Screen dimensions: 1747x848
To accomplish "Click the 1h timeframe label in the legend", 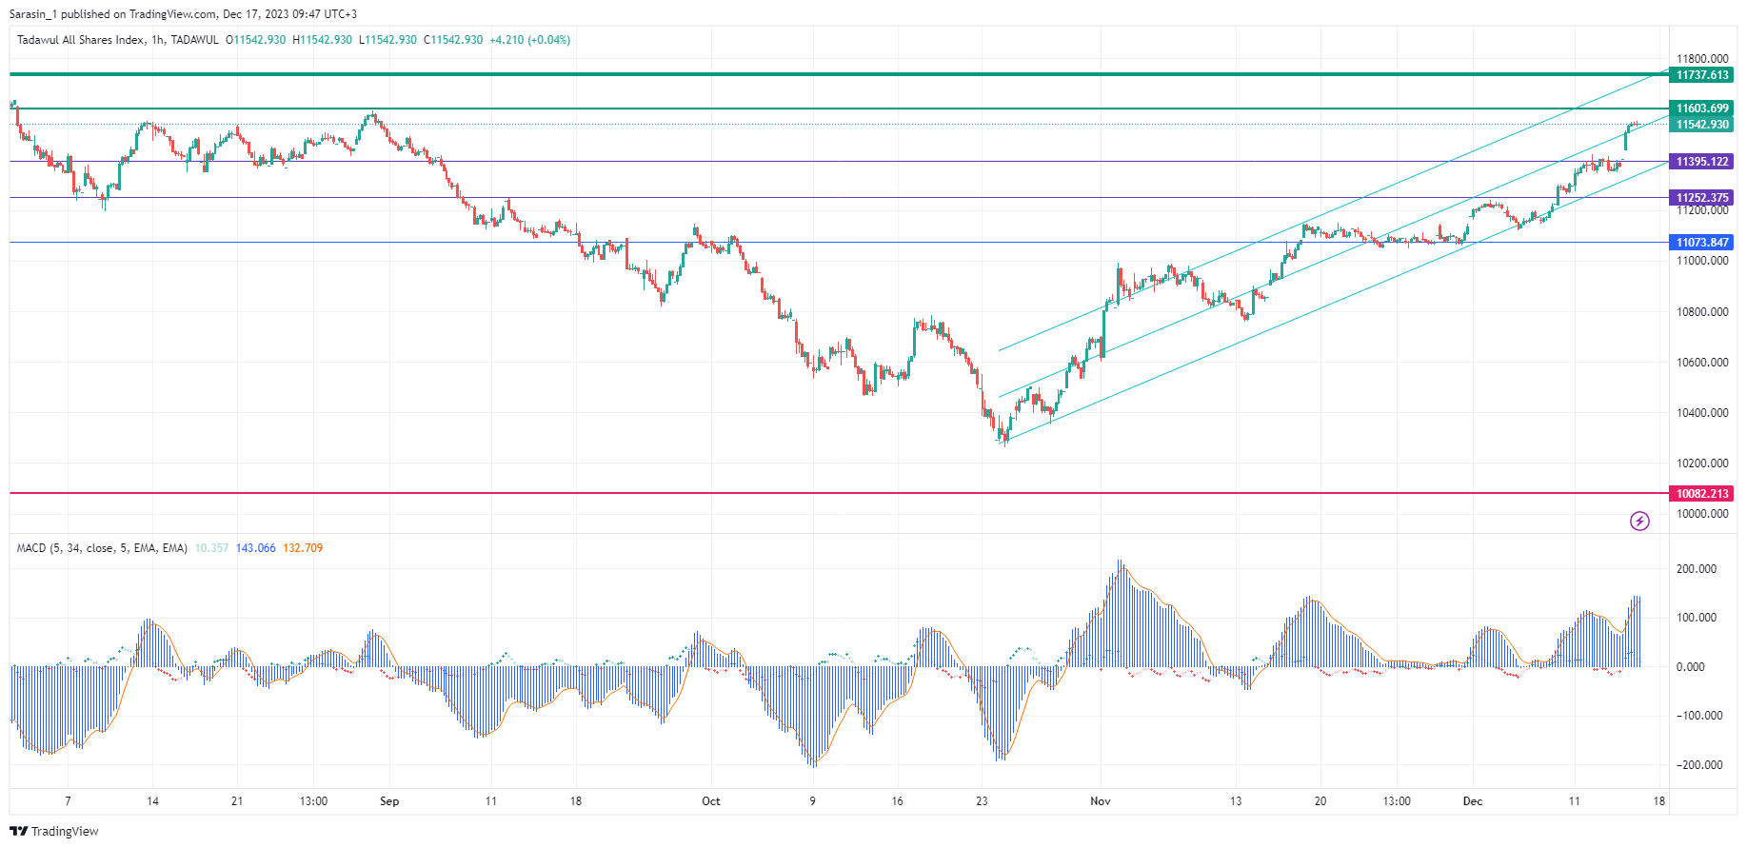I will (158, 40).
